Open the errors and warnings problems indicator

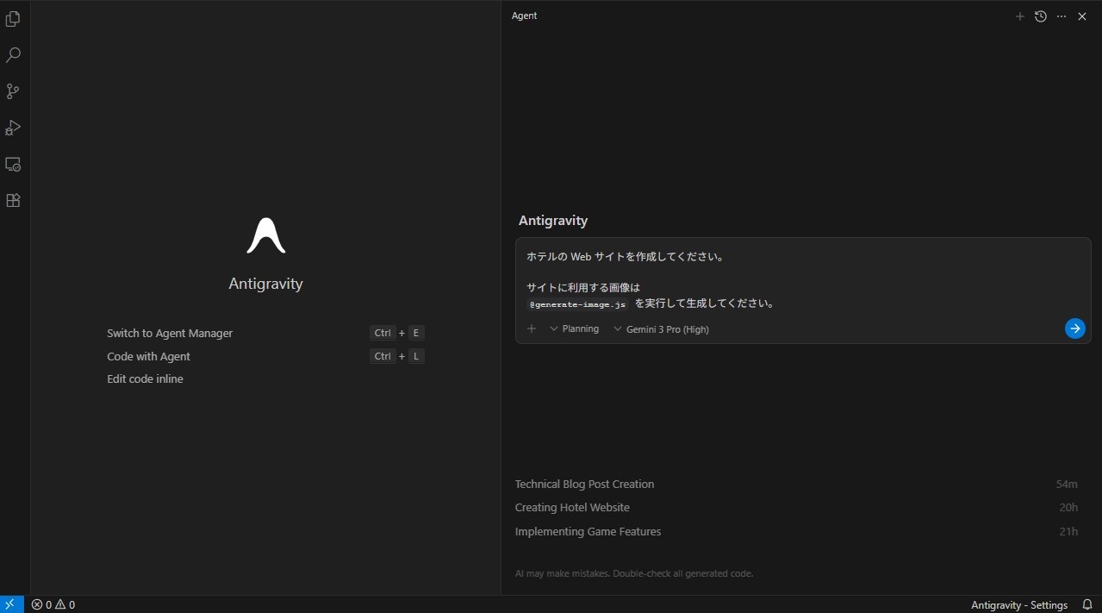[53, 605]
